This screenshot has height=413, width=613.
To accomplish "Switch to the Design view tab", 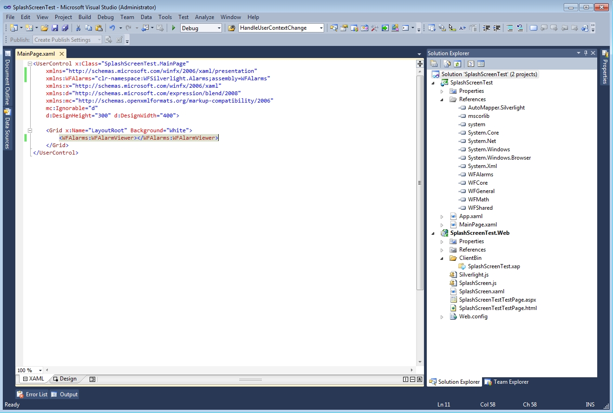I will [65, 379].
